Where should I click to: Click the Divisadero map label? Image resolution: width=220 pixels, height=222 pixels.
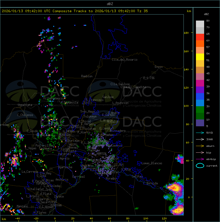coord(118,131)
